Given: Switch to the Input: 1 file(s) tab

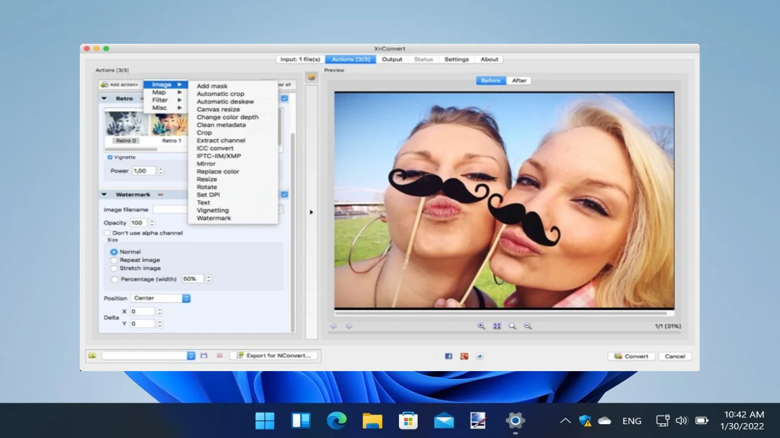Looking at the screenshot, I should (x=300, y=59).
